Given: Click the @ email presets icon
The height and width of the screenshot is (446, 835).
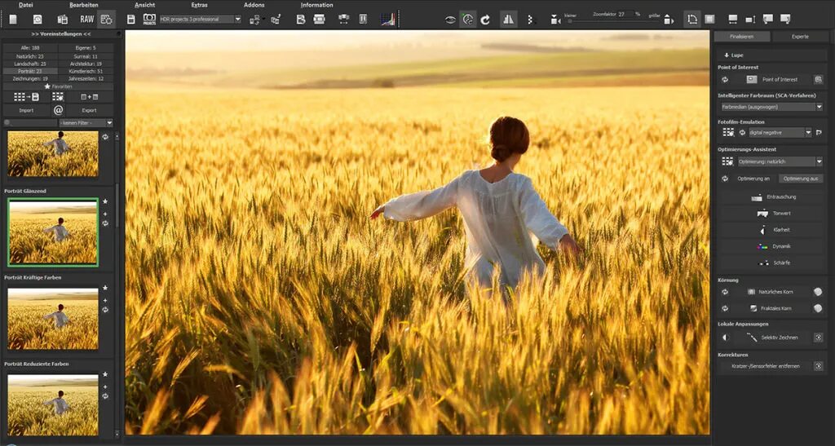Looking at the screenshot, I should pos(58,110).
